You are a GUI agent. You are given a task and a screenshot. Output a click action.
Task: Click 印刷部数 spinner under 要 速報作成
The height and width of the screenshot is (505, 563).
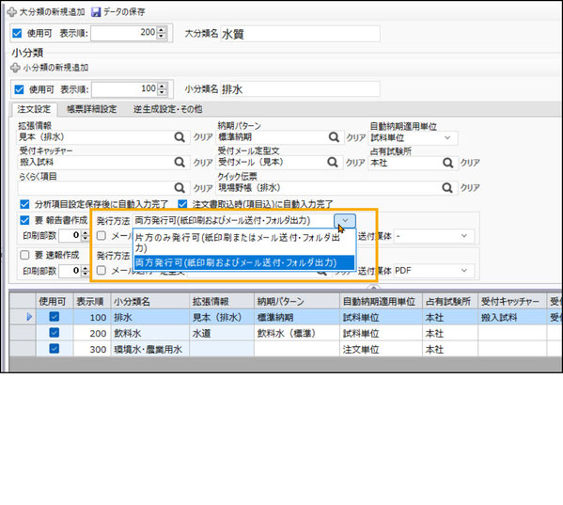pyautogui.click(x=86, y=270)
